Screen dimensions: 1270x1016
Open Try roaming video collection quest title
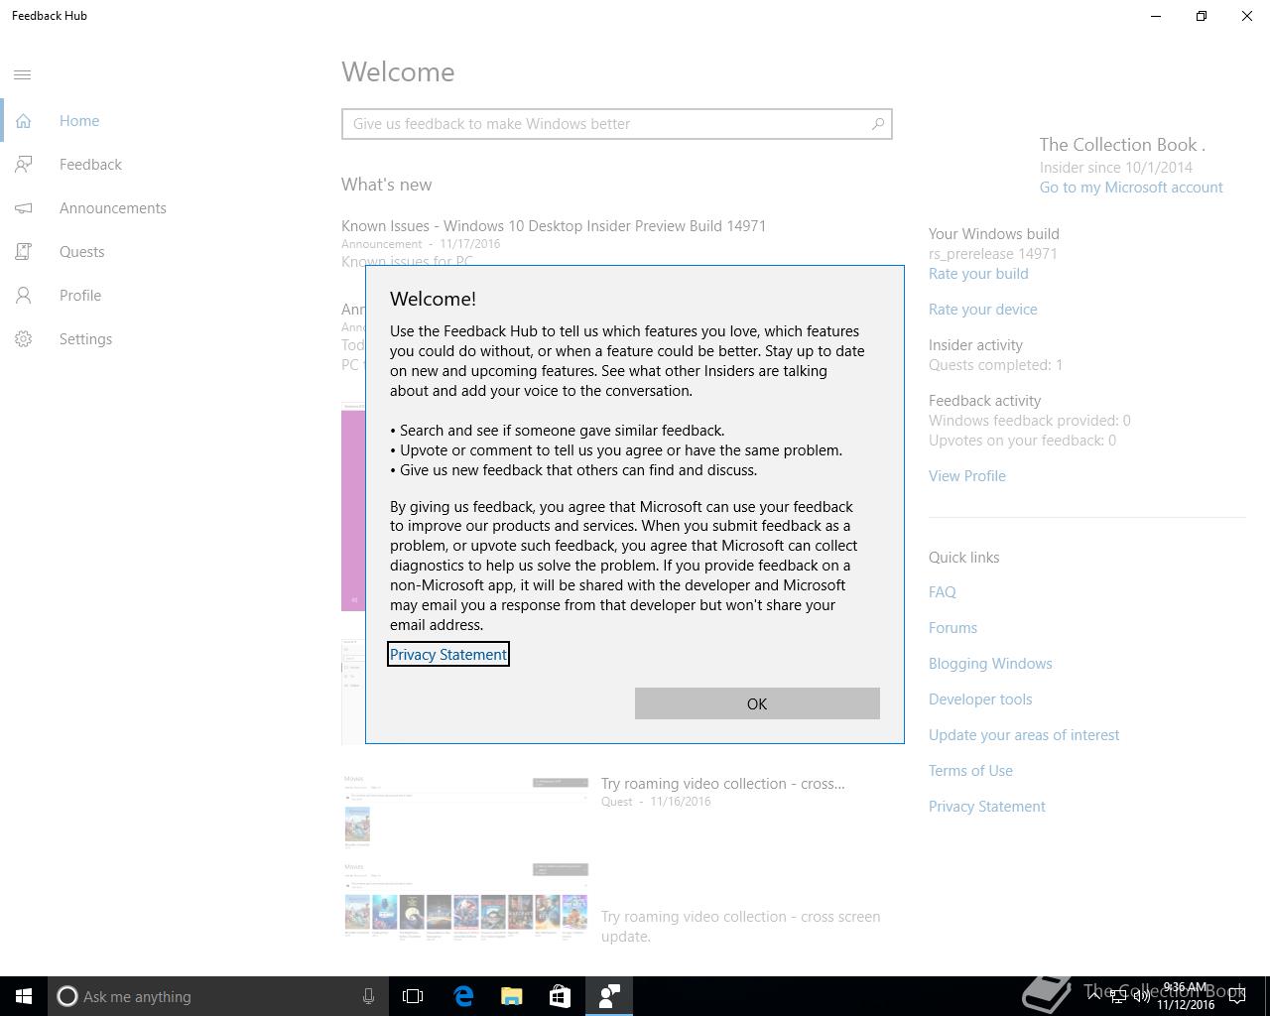click(x=722, y=784)
